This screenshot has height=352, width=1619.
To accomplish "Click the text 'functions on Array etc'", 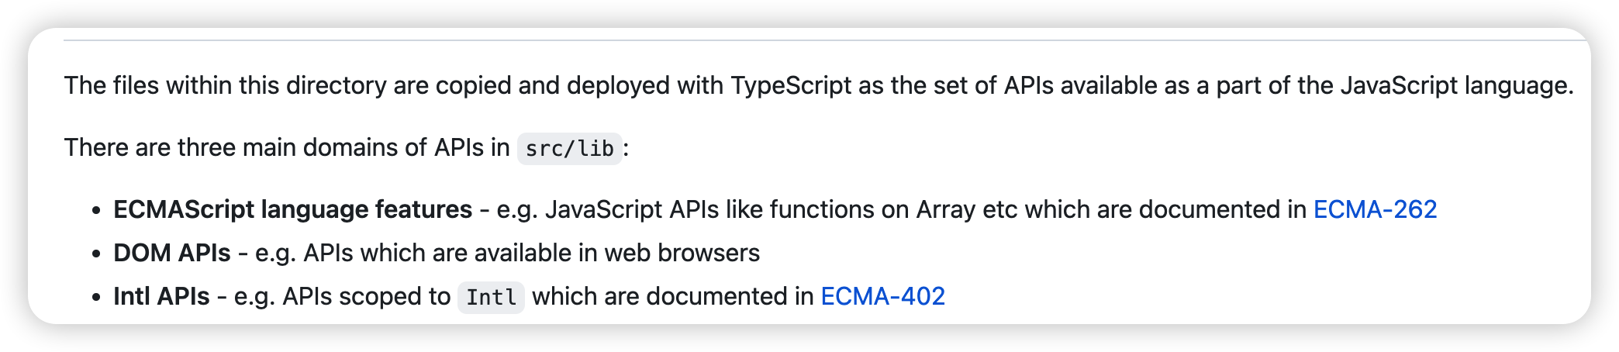I will (893, 209).
